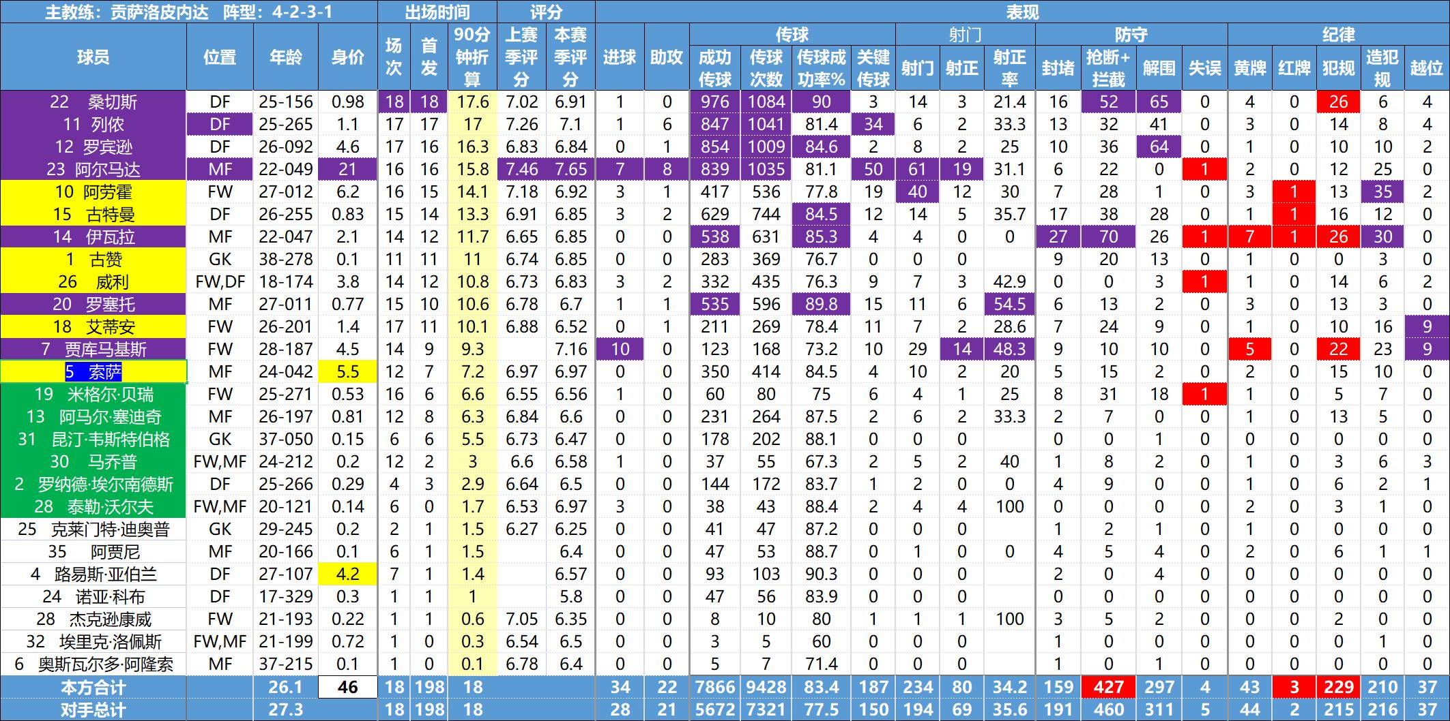Select the 位置 column header

pyautogui.click(x=220, y=57)
